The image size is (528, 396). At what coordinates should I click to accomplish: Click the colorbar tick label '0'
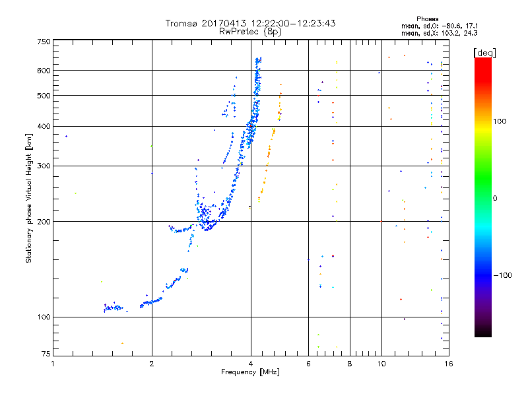[x=495, y=199]
